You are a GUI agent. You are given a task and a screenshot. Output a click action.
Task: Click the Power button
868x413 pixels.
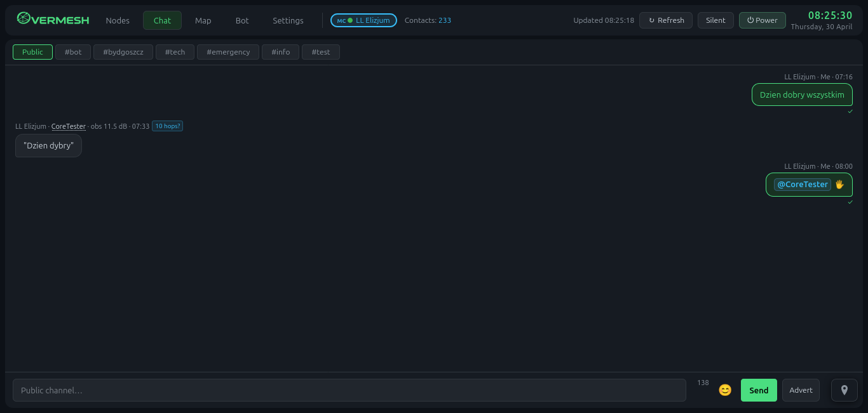(763, 20)
